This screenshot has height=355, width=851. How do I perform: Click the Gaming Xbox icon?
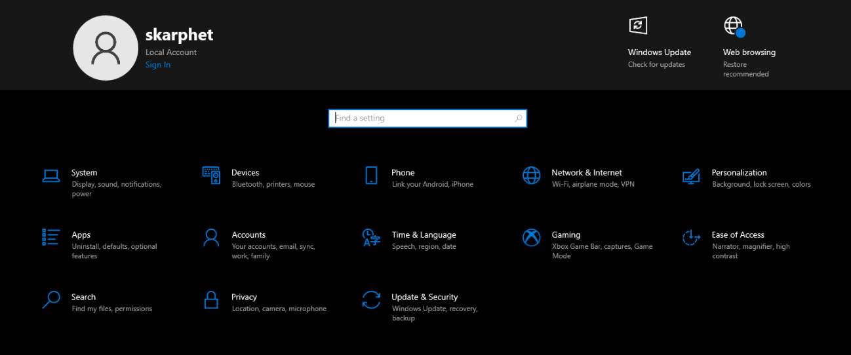pyautogui.click(x=531, y=237)
